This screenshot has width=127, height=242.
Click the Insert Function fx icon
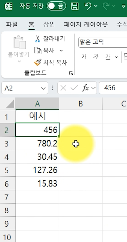[86, 88]
